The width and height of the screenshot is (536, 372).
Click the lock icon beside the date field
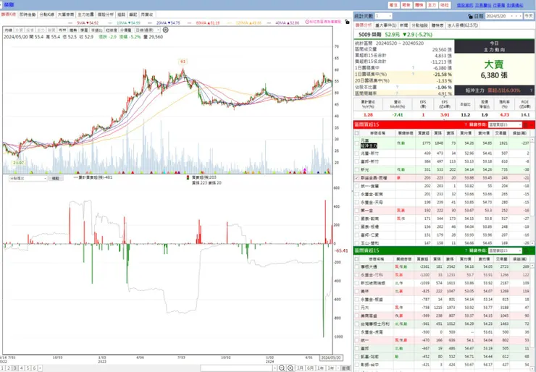click(470, 16)
